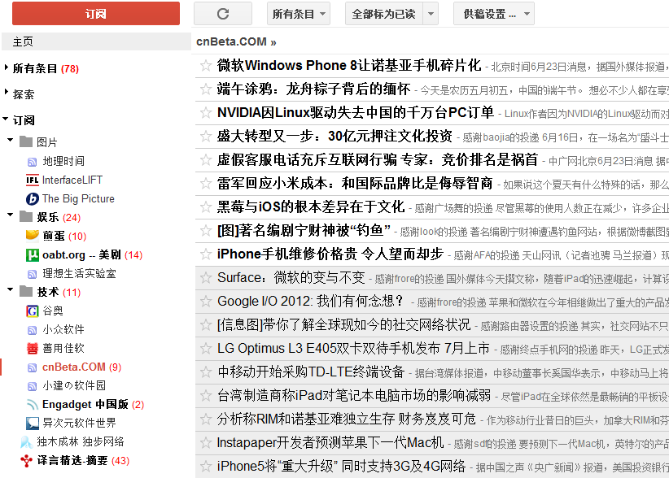Select the 娱乐 (24) folder label
This screenshot has height=478, width=669.
point(59,217)
